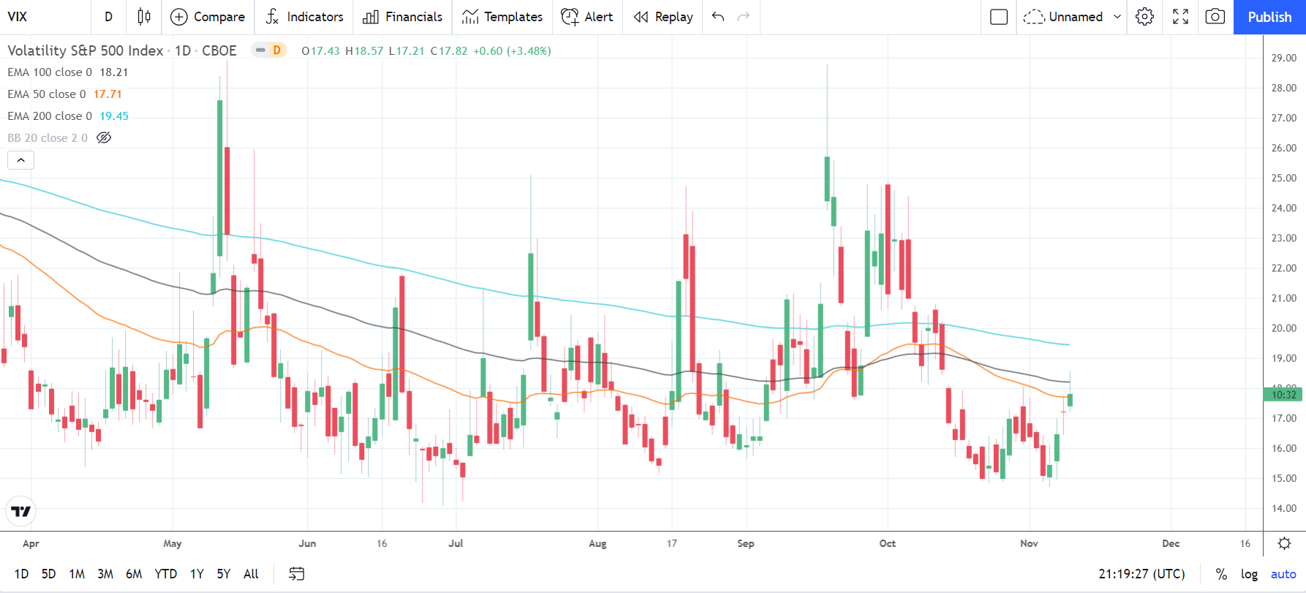The image size is (1306, 593).
Task: Set date range to 3M
Action: (105, 574)
